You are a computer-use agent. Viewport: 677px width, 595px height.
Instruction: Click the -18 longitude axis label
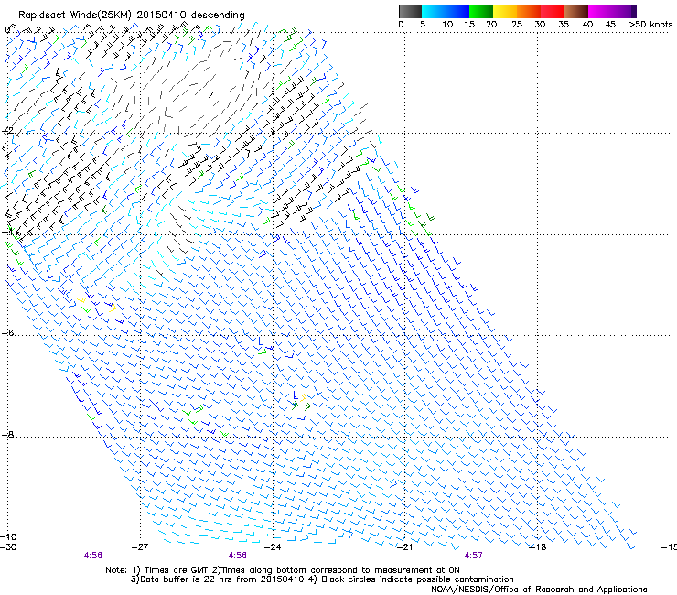(x=538, y=547)
